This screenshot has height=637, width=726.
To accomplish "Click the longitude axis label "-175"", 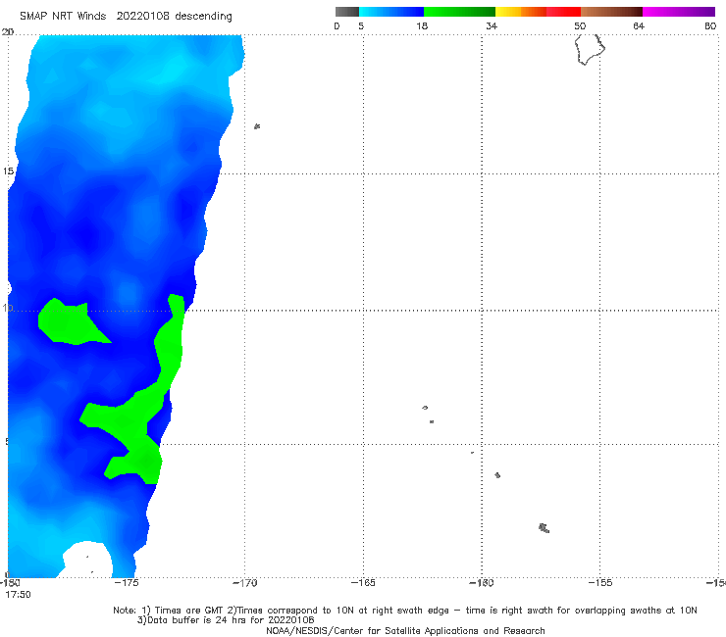I will click(127, 583).
